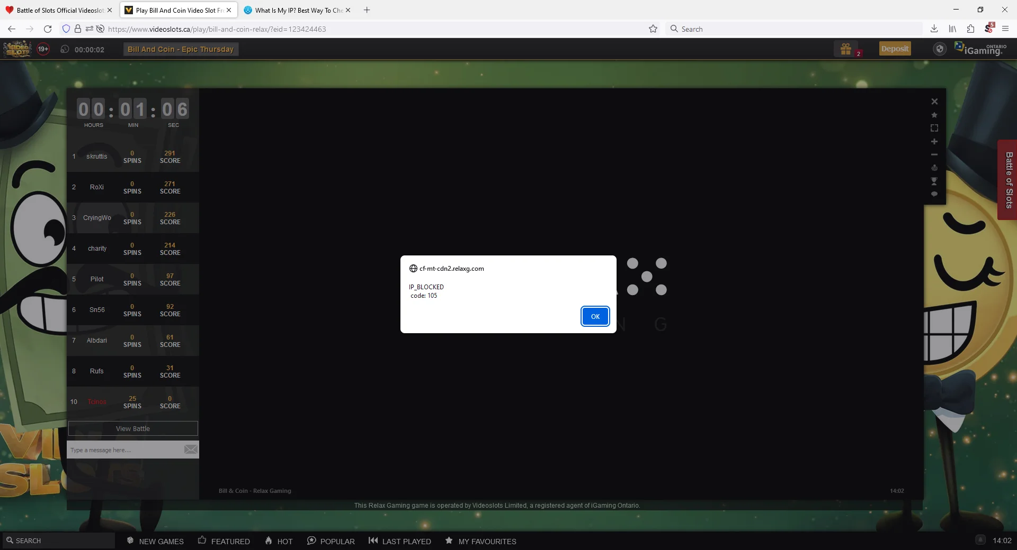This screenshot has width=1017, height=550.
Task: Open HOT games category
Action: [x=279, y=541]
